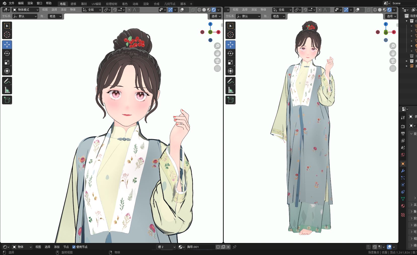Open Object Mode dropdown in left viewport
This screenshot has width=417, height=255.
click(x=26, y=10)
